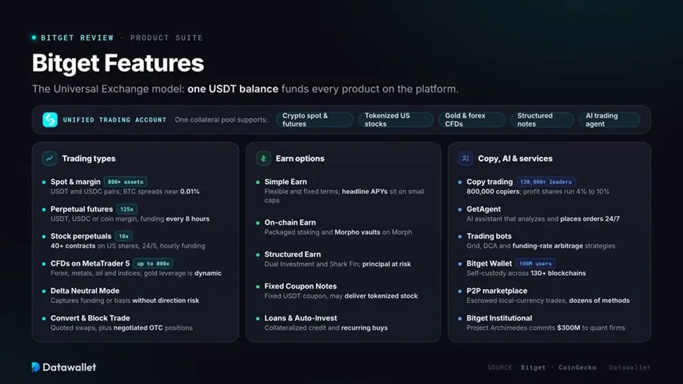Click 'Self-custody across 130+ blockchains' text

click(526, 273)
